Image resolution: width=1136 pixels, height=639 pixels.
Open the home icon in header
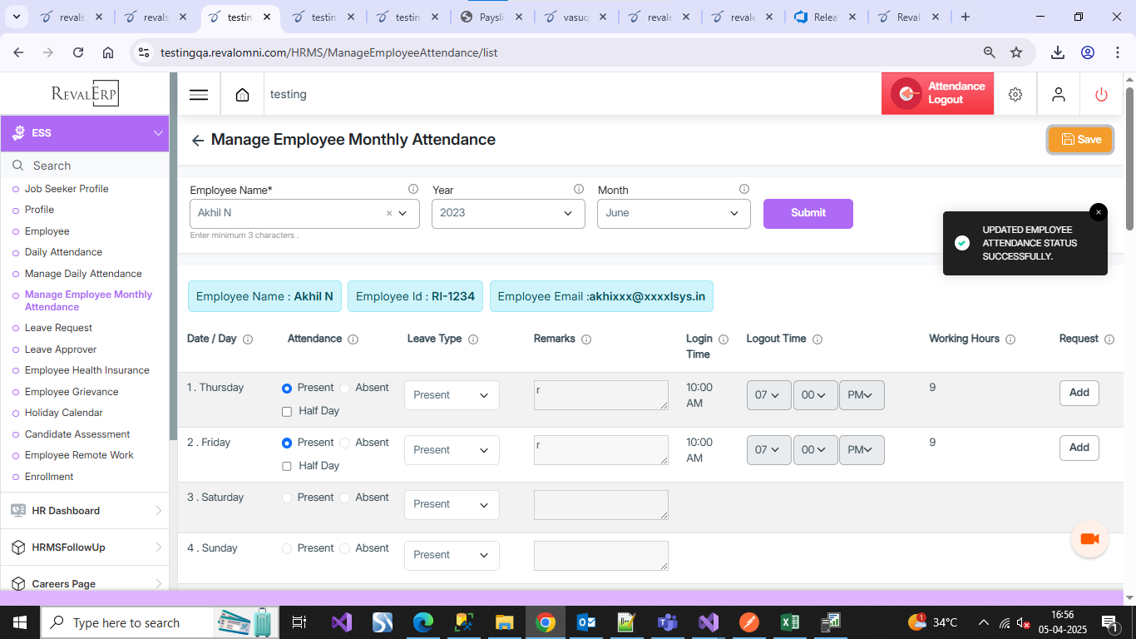pyautogui.click(x=242, y=95)
